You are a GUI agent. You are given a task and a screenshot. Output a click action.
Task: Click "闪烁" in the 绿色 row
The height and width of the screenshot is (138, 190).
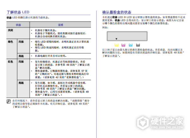[21, 42]
